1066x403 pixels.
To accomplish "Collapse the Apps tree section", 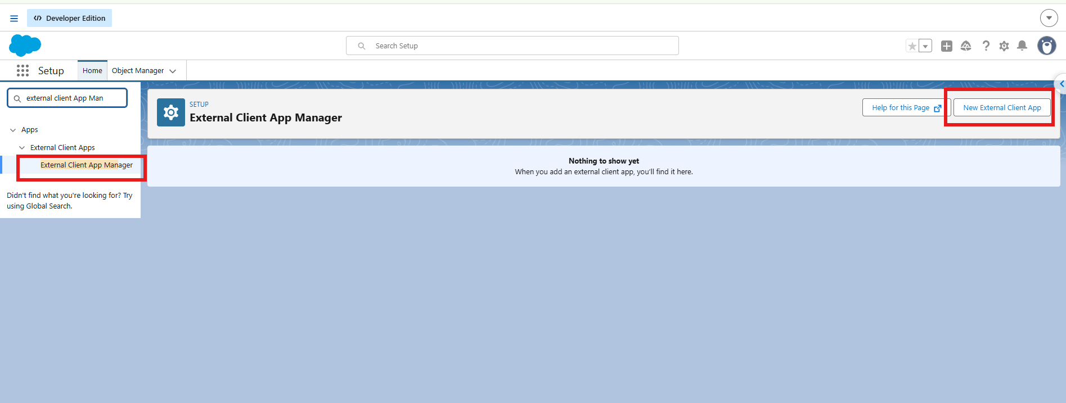I will 13,130.
